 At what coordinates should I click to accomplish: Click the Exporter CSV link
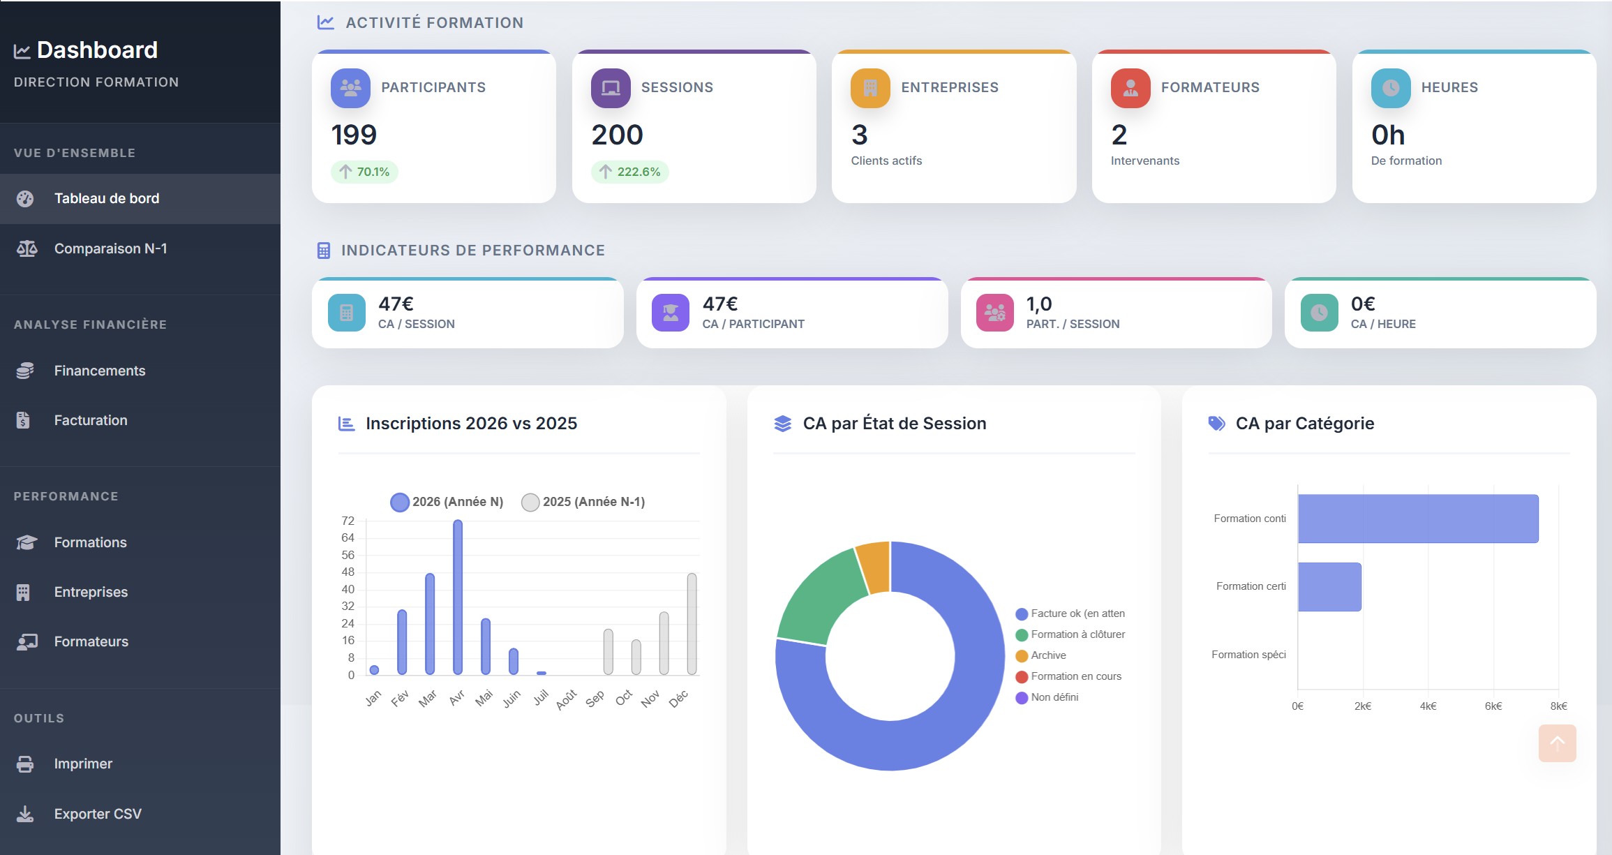[x=98, y=813]
